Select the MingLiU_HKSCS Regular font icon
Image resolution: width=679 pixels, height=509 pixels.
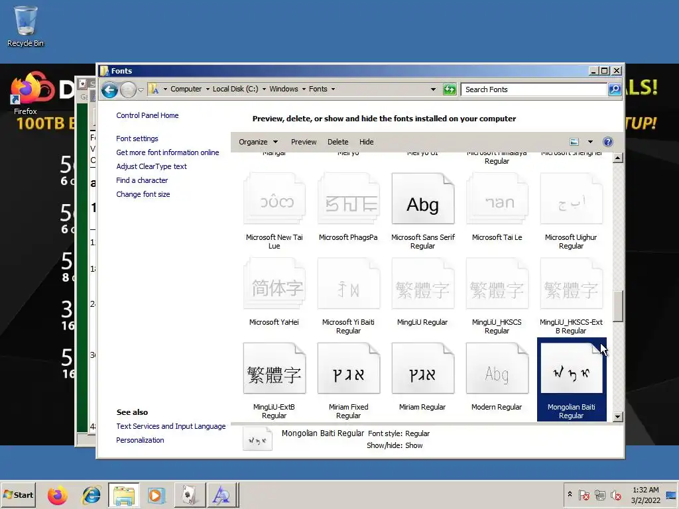coord(497,284)
